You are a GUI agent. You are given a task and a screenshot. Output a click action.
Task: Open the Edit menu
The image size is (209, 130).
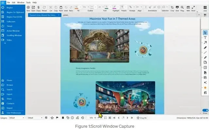point(13,3)
